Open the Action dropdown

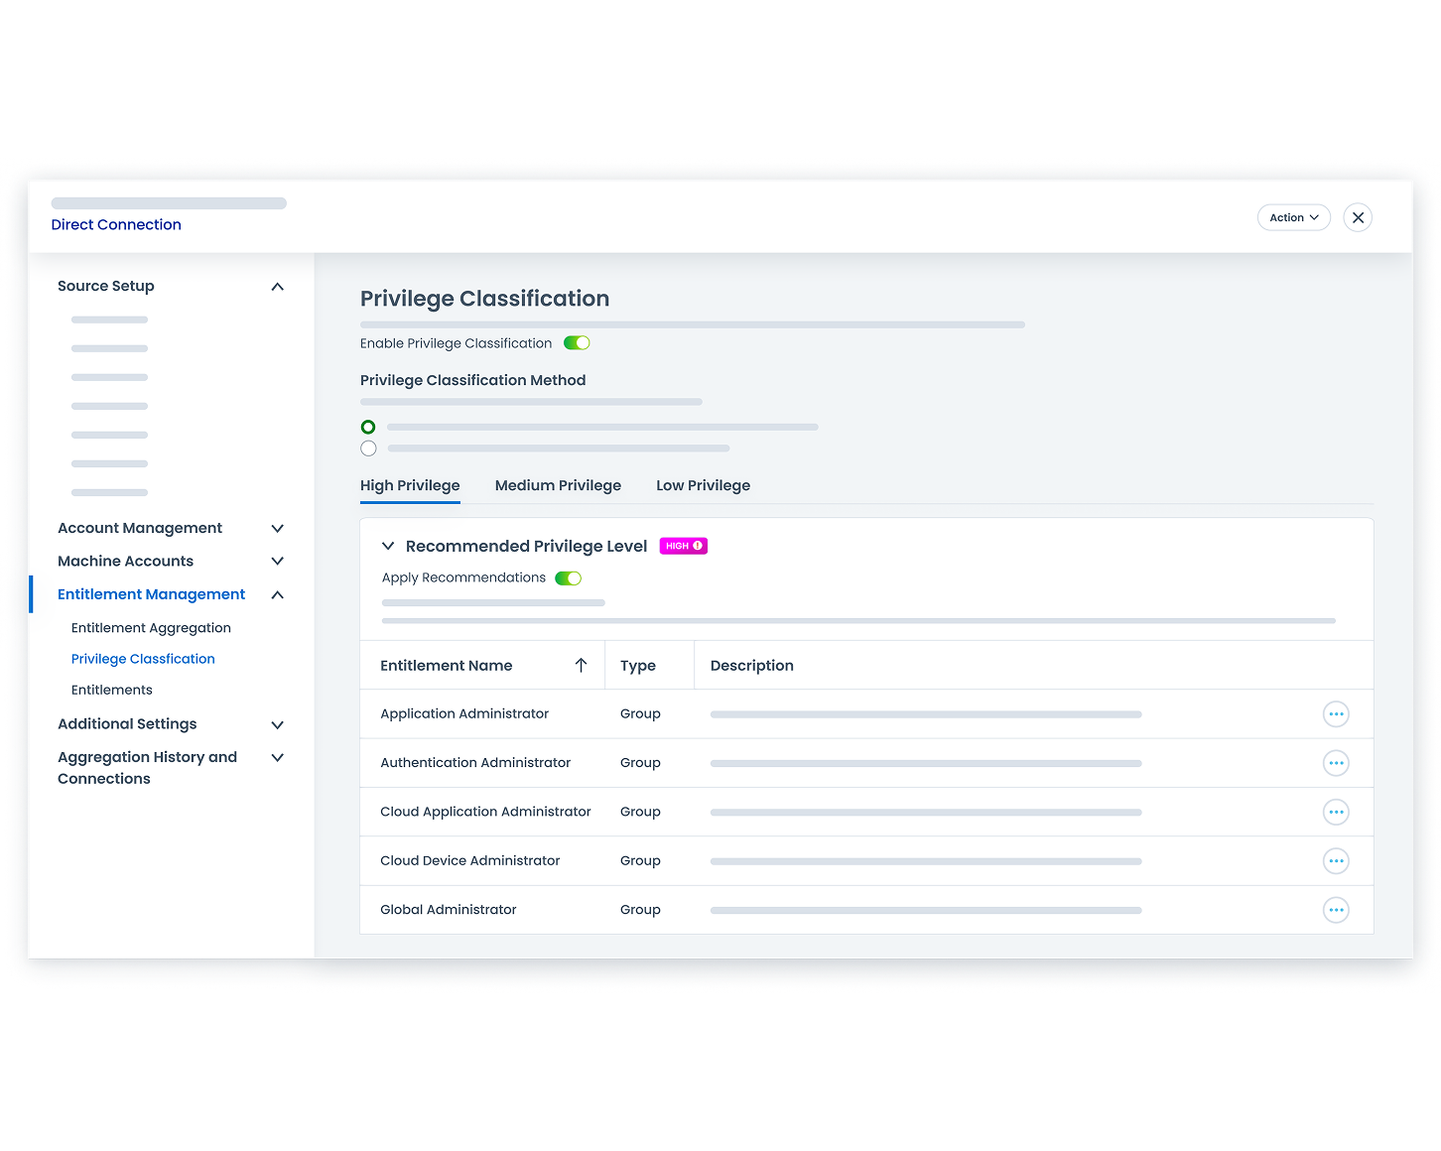1293,217
